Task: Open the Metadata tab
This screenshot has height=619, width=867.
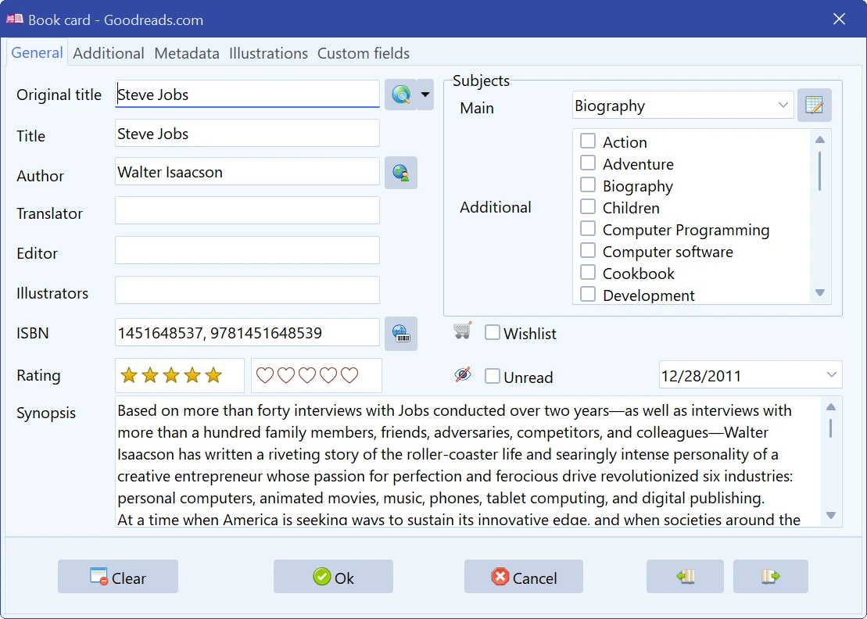Action: (187, 53)
